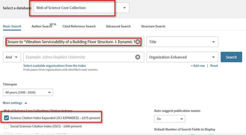Switch to Author Search tab

(42, 26)
